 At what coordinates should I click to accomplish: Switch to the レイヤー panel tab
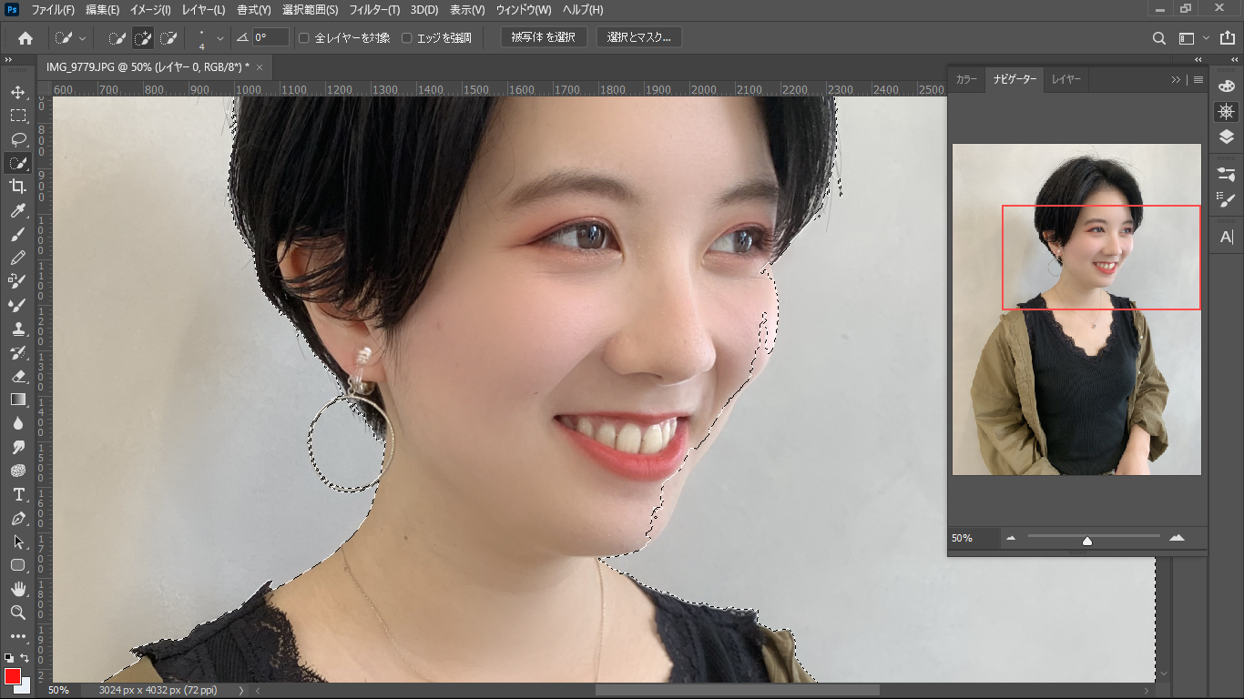coord(1066,80)
